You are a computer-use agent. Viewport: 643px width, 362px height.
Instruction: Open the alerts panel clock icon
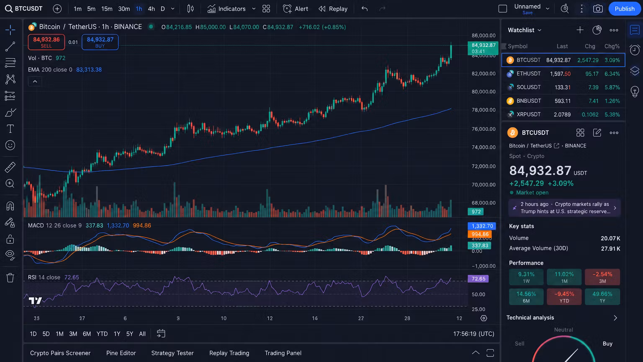coord(635,50)
